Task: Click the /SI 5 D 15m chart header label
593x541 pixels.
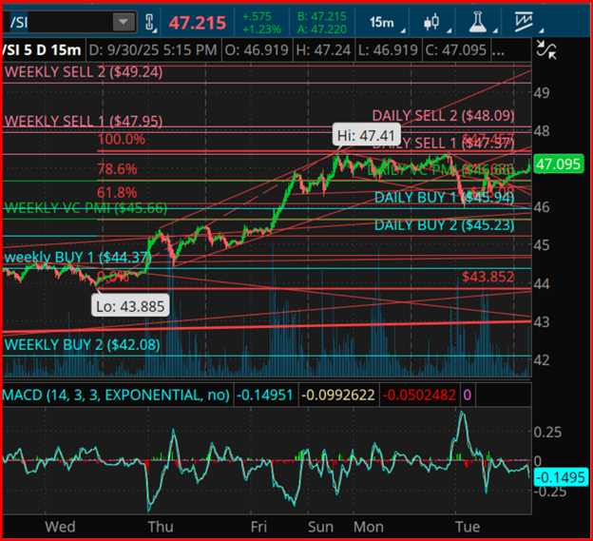Action: pyautogui.click(x=41, y=48)
